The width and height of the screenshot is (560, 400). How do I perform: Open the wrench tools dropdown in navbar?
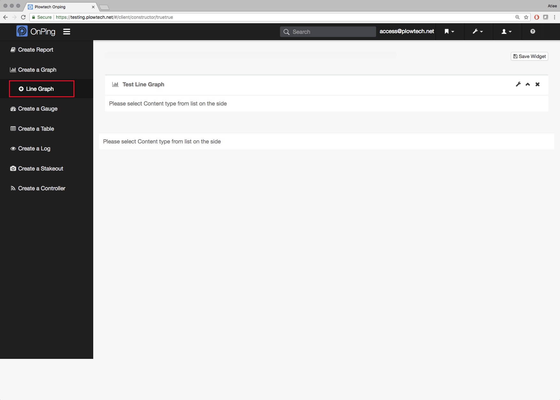(478, 32)
